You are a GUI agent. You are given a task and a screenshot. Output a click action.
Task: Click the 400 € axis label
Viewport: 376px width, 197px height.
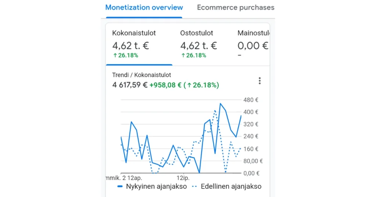pyautogui.click(x=251, y=112)
